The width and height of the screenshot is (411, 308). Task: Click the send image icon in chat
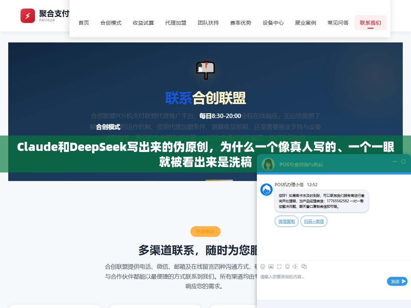point(271,267)
